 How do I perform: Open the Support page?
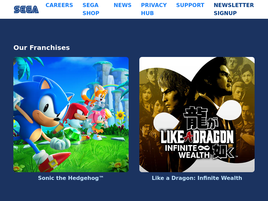pyautogui.click(x=190, y=5)
